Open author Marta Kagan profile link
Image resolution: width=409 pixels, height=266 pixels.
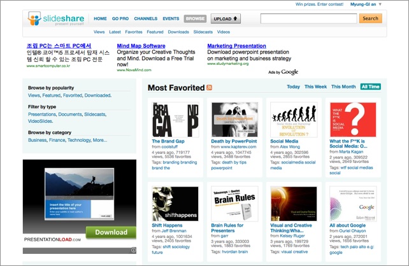coord(351,151)
